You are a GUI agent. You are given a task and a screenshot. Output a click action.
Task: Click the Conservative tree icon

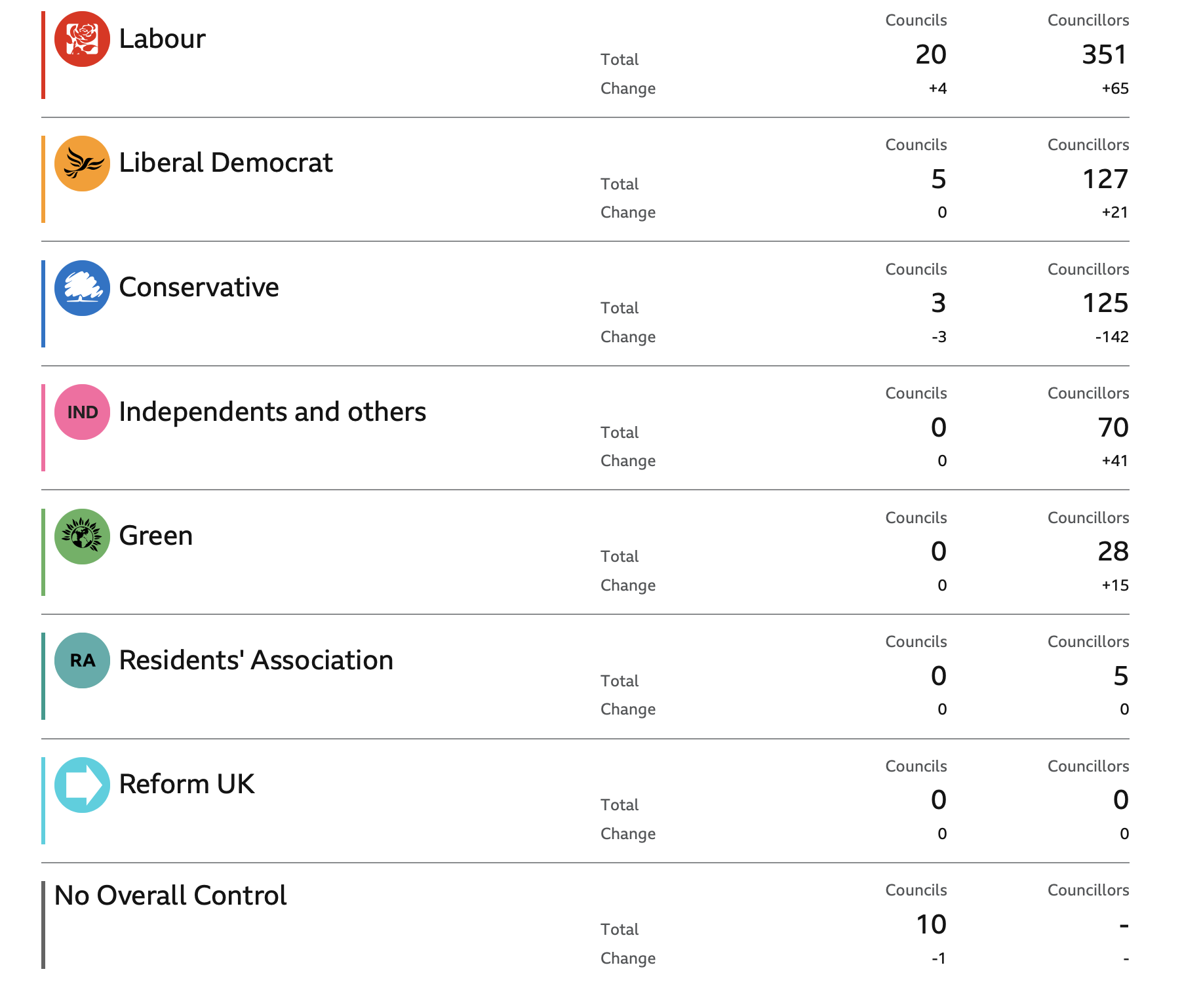82,288
